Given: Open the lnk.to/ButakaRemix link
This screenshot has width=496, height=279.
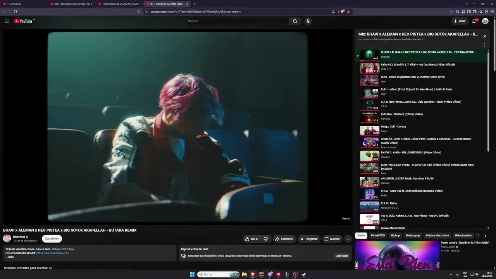Looking at the screenshot, I should pyautogui.click(x=53, y=253).
